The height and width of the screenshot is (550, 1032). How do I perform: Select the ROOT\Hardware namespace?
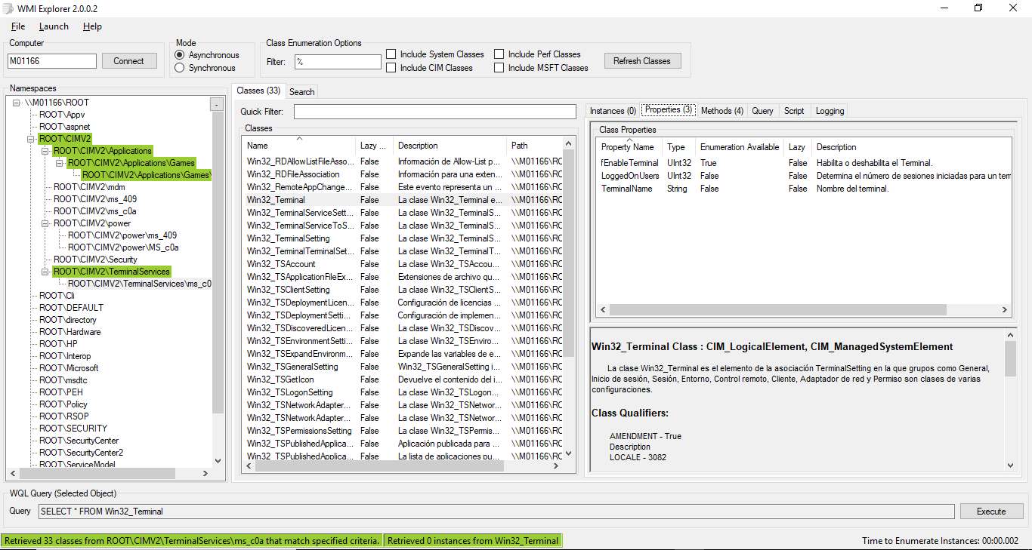pyautogui.click(x=70, y=332)
